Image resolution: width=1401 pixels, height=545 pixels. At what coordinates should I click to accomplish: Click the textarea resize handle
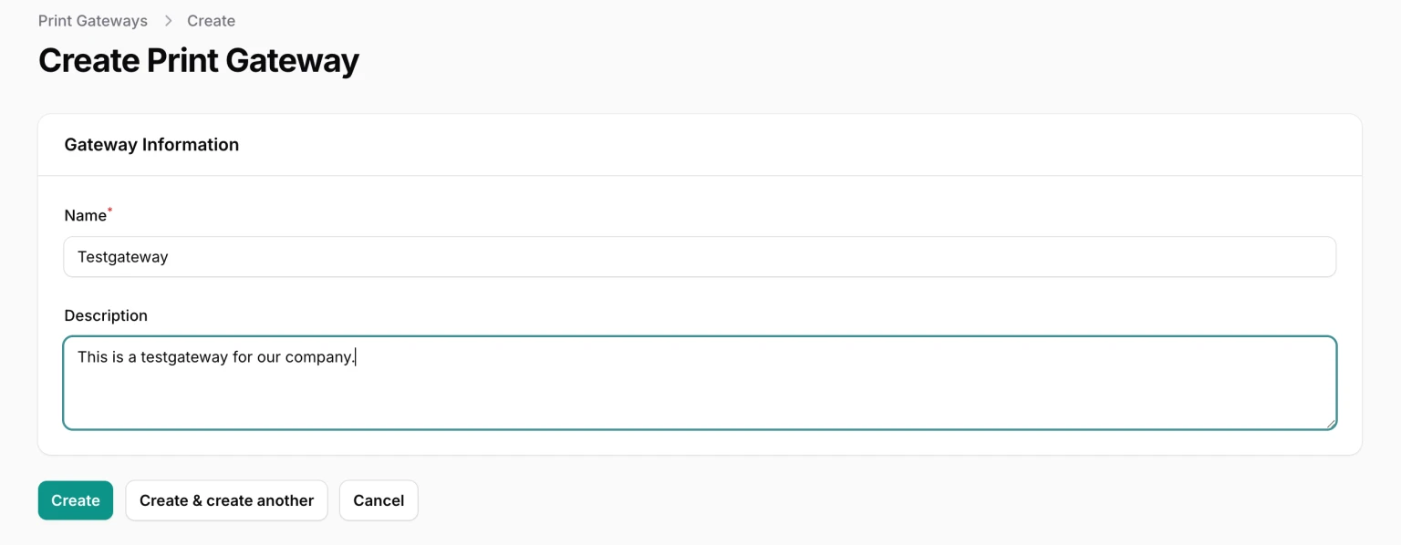[1331, 423]
